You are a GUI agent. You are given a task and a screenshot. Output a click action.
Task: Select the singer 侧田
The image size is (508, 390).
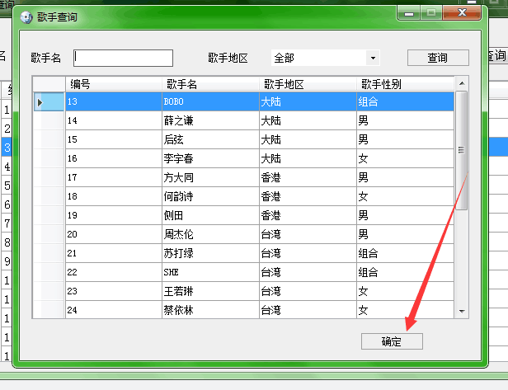coord(210,215)
